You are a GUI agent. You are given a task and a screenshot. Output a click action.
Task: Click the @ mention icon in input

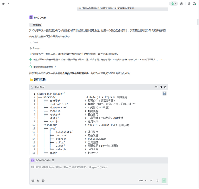tap(33, 181)
